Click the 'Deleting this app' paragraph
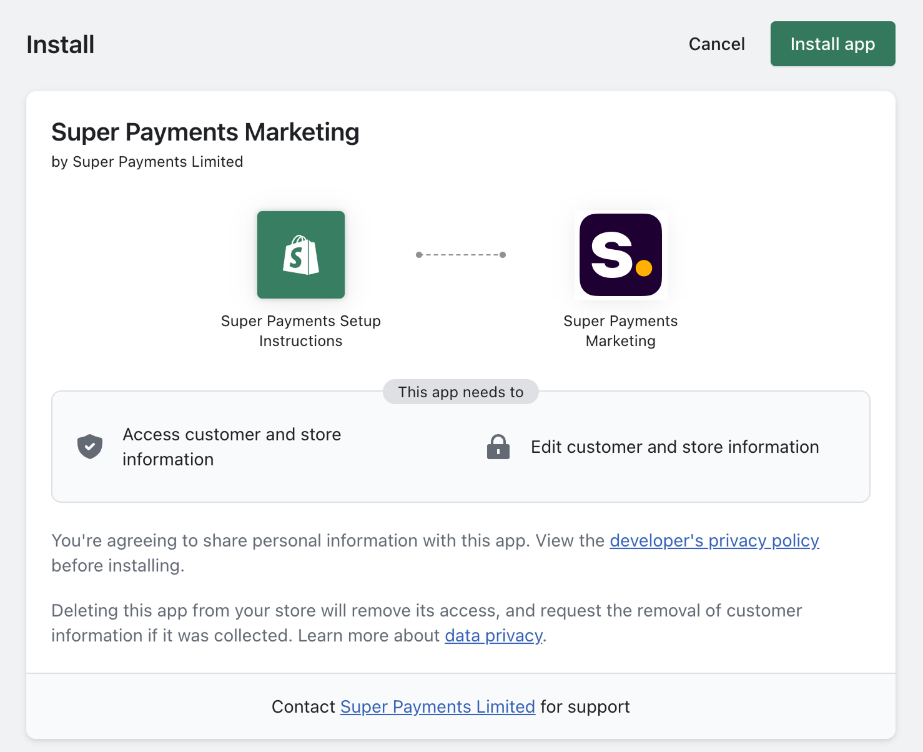Viewport: 923px width, 752px height. click(427, 623)
